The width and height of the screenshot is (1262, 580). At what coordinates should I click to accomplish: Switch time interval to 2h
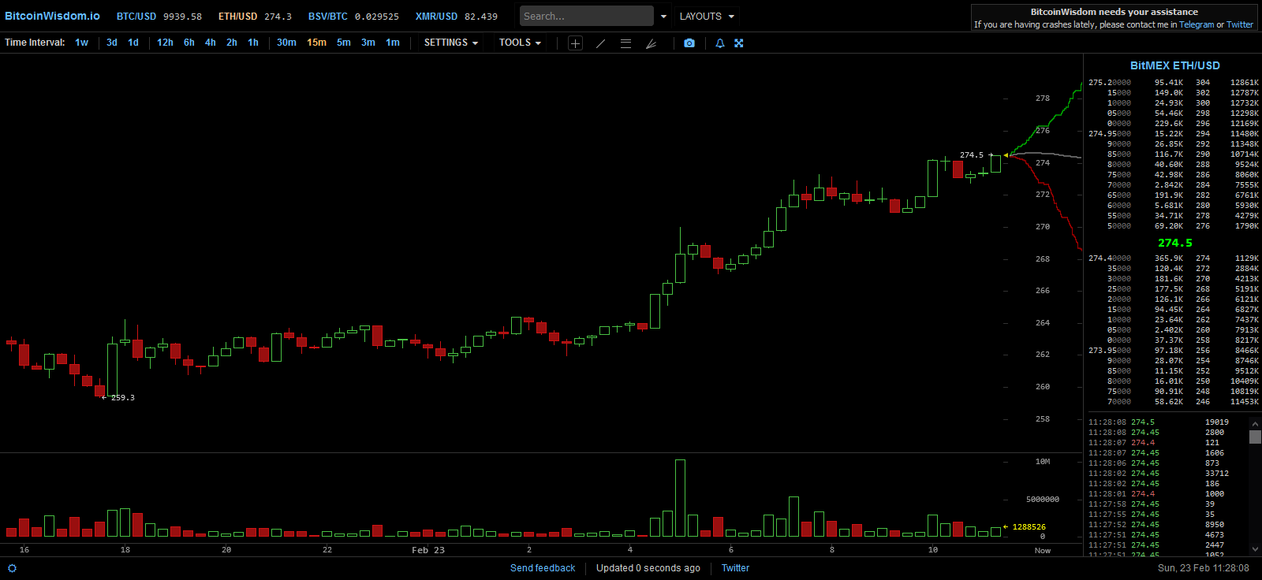point(232,43)
